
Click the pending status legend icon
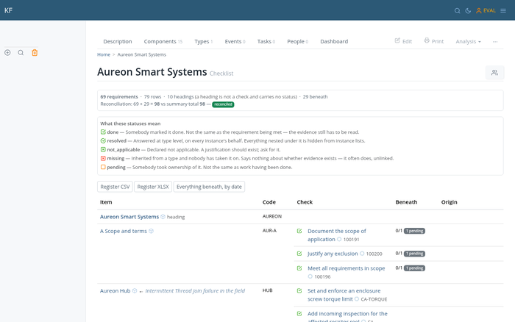coord(103,167)
